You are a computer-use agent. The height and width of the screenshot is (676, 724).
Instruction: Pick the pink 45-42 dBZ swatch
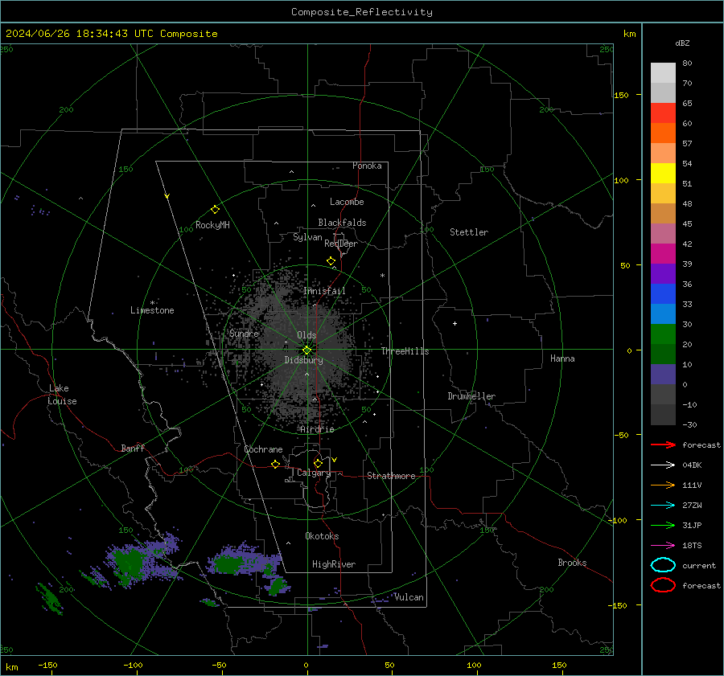pyautogui.click(x=663, y=234)
